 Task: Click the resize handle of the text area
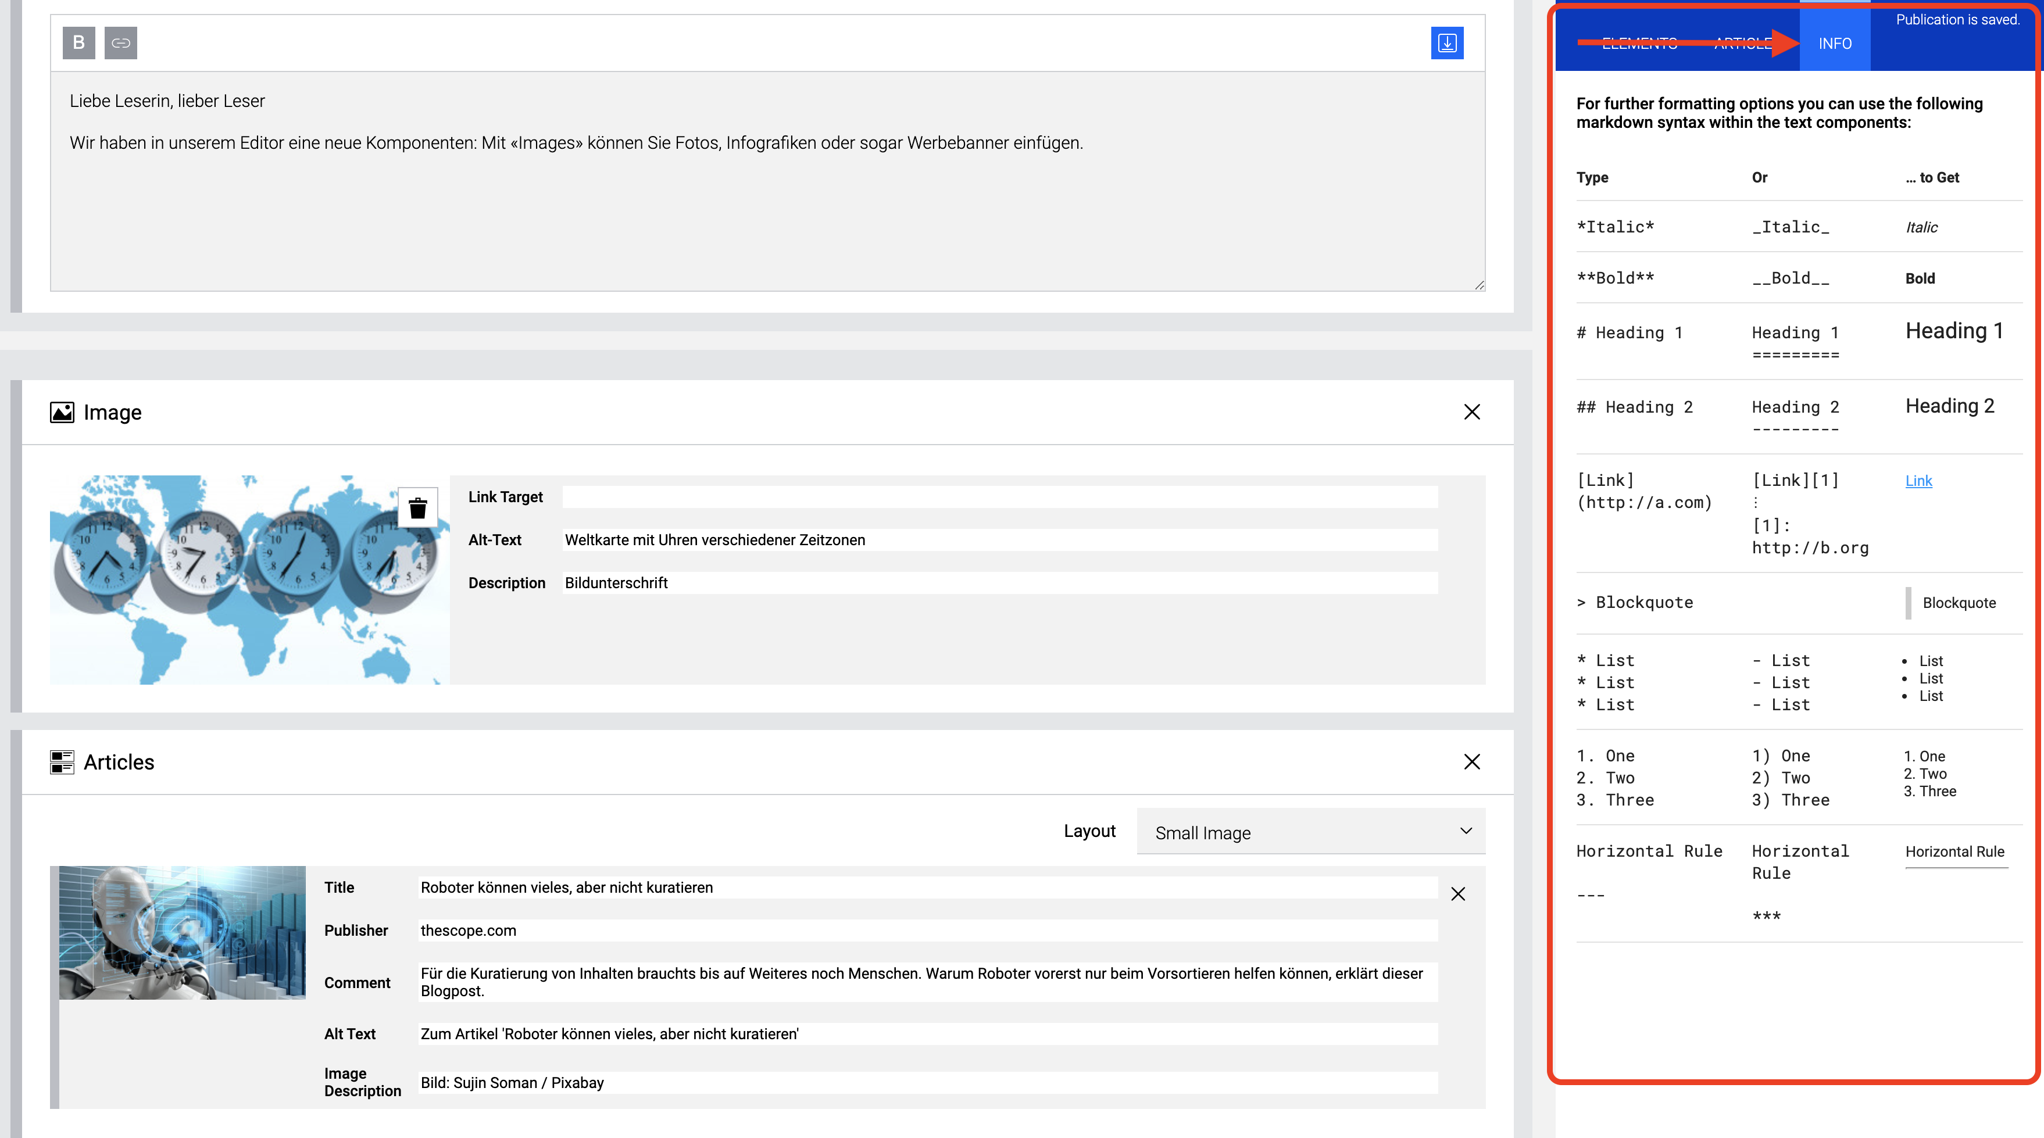pos(1479,285)
